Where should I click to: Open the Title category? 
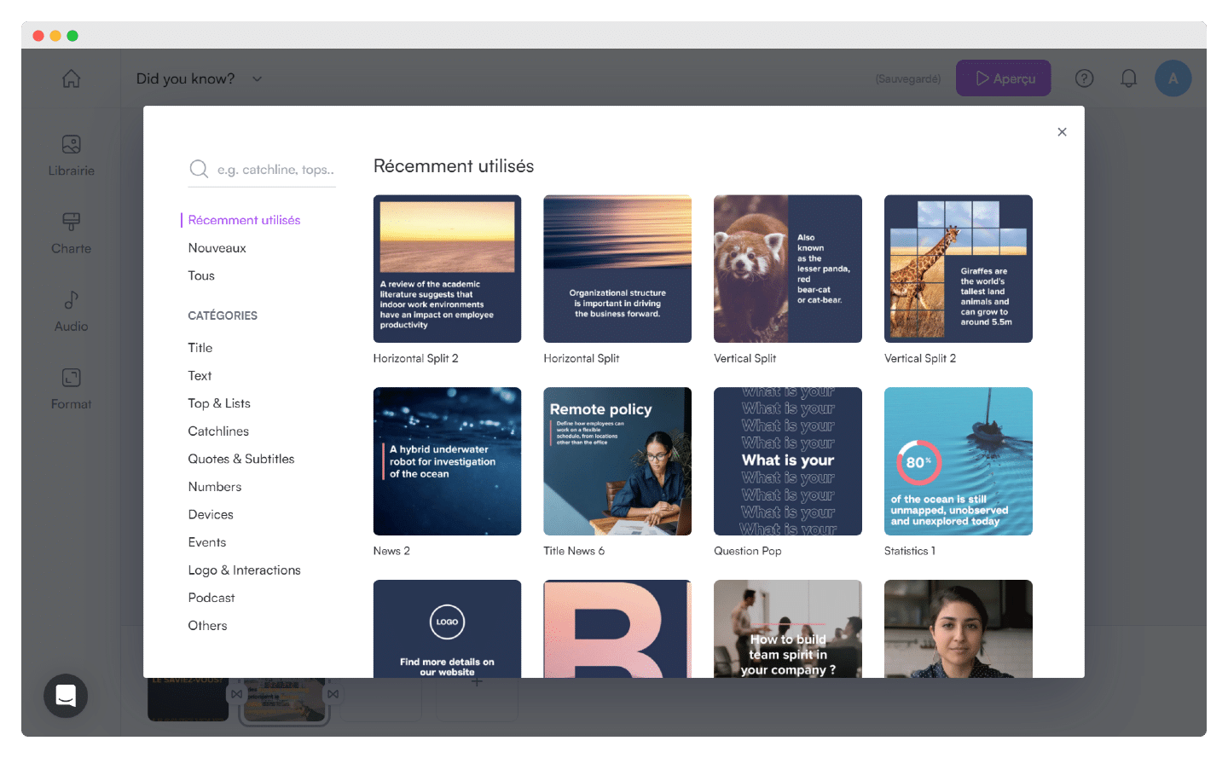pyautogui.click(x=200, y=348)
